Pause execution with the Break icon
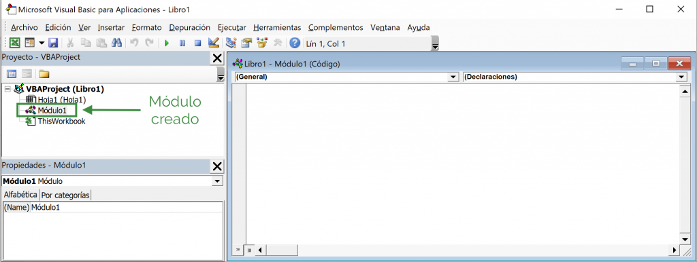 point(182,43)
